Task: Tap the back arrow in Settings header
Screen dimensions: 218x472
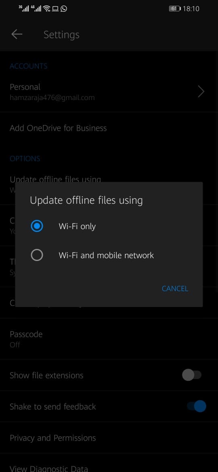Action: (x=17, y=34)
